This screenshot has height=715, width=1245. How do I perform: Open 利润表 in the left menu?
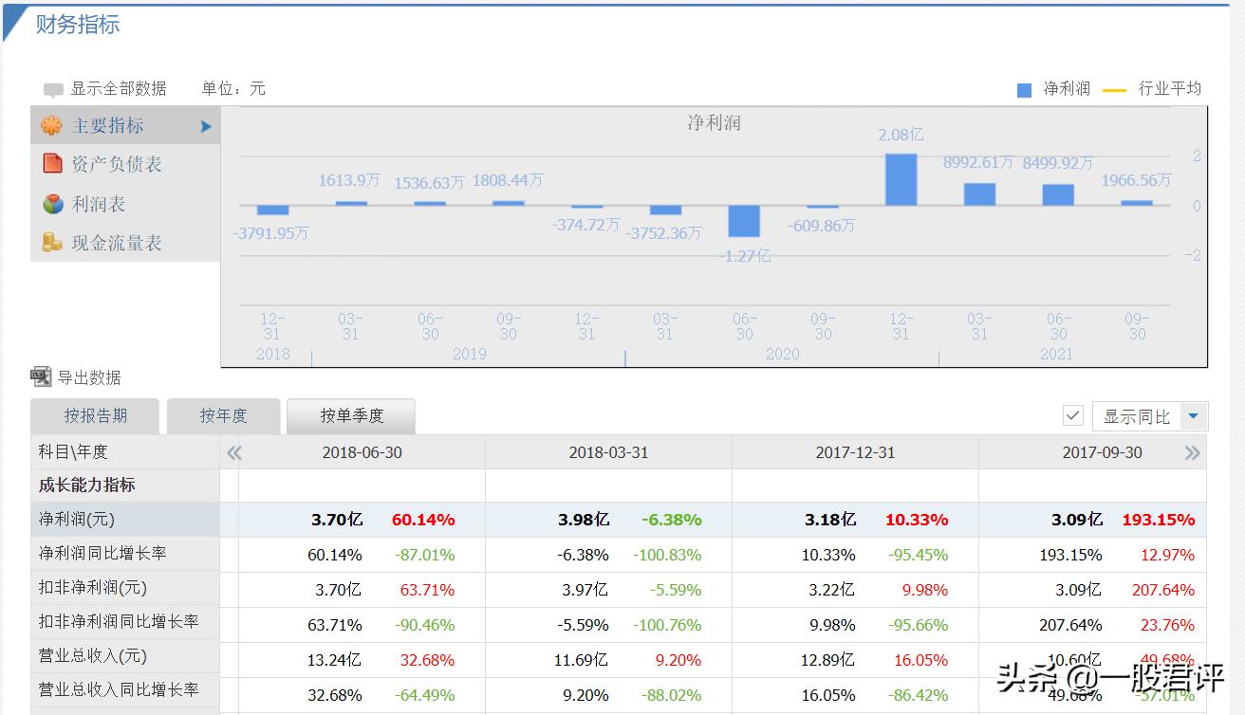coord(125,204)
